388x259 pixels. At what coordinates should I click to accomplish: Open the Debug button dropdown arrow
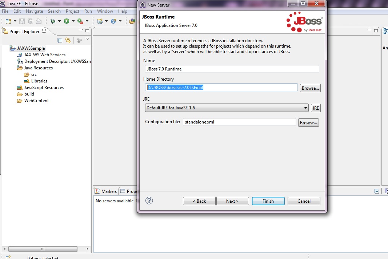coord(59,21)
